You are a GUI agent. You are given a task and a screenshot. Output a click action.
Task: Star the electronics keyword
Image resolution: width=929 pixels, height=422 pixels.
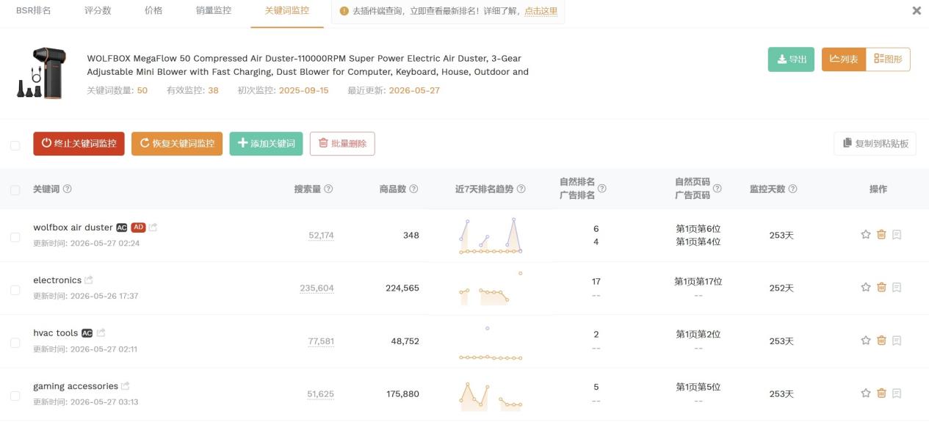[866, 288]
